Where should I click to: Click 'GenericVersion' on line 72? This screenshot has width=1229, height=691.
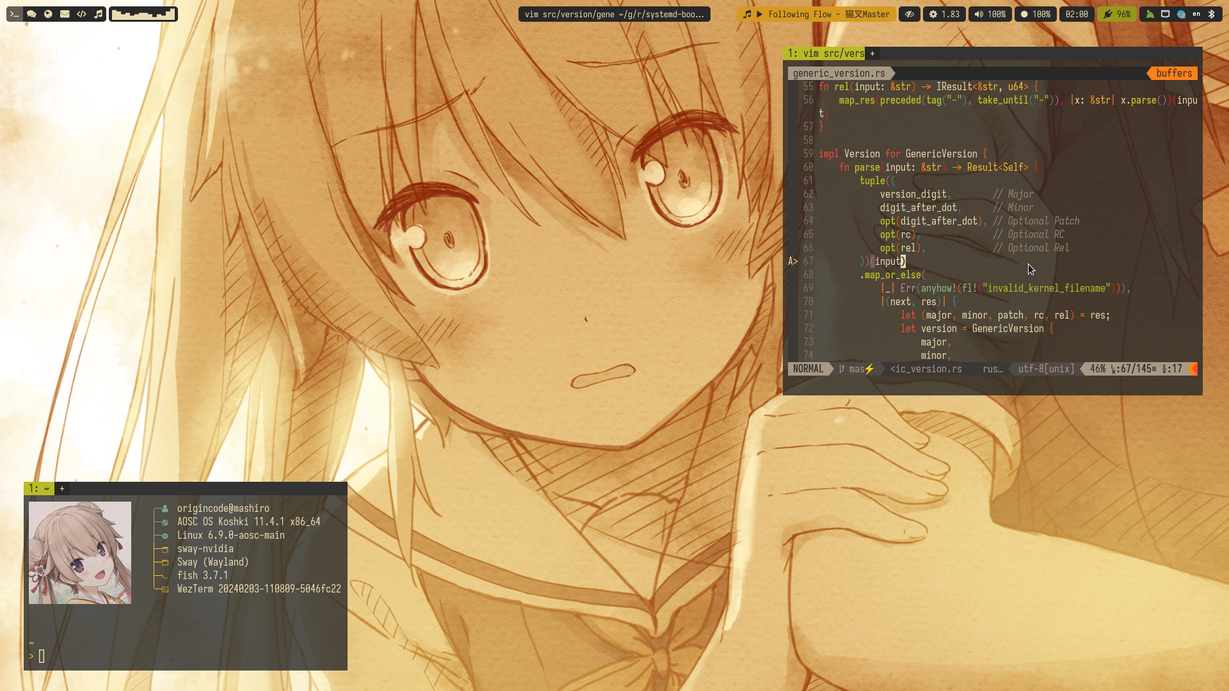coord(1008,329)
